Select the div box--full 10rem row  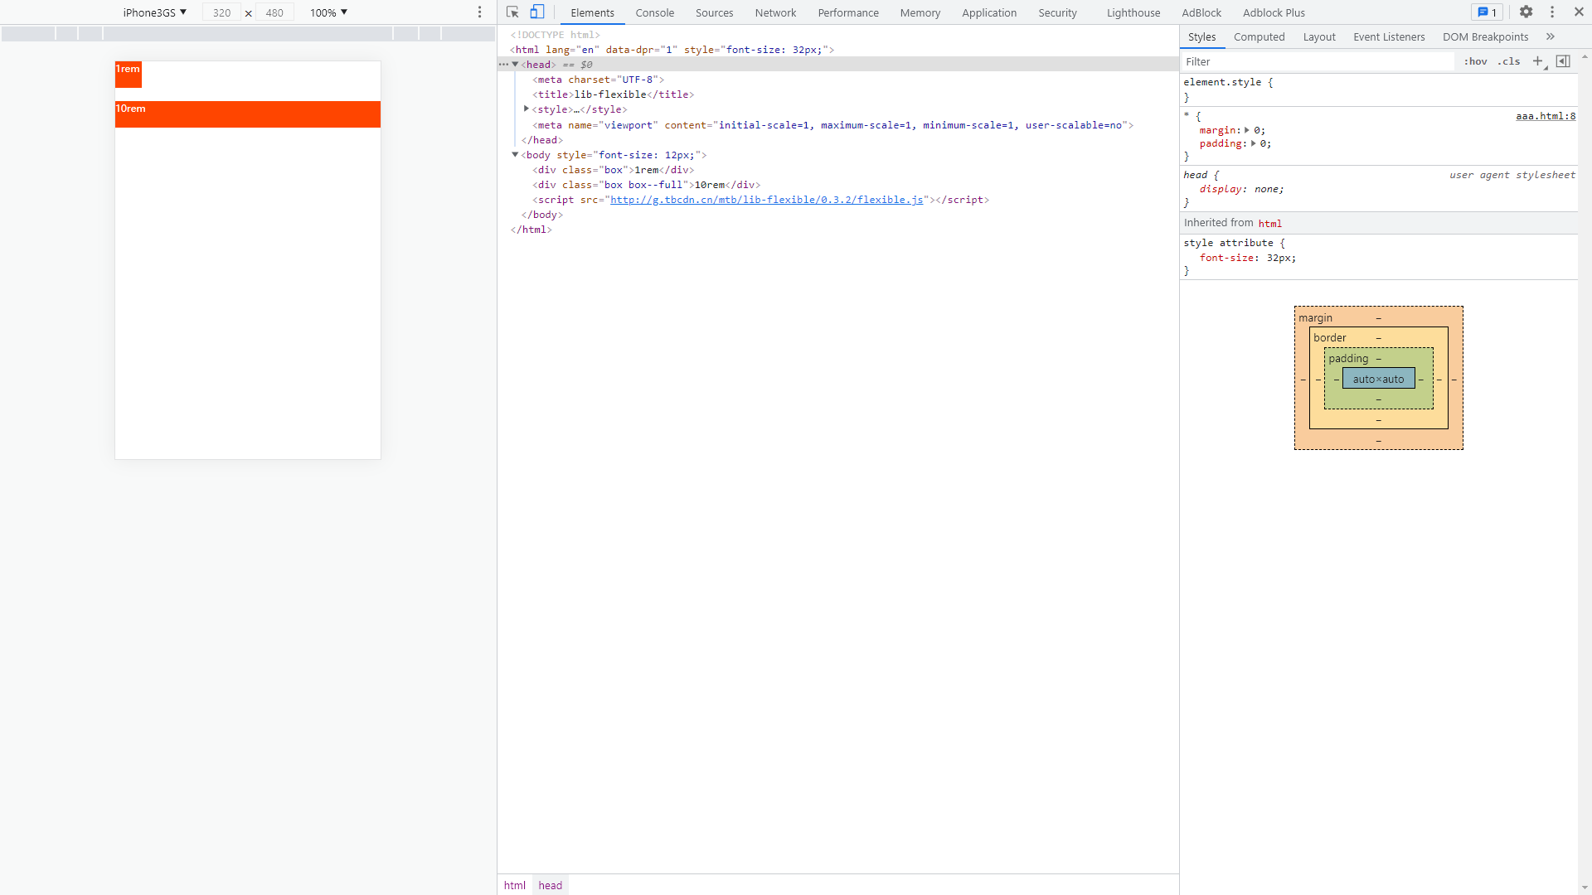pyautogui.click(x=837, y=185)
